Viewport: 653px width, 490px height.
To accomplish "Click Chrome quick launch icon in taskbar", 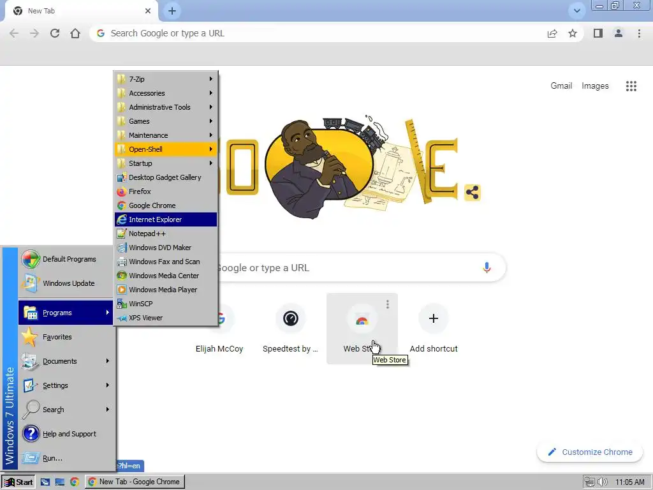I will pyautogui.click(x=75, y=482).
